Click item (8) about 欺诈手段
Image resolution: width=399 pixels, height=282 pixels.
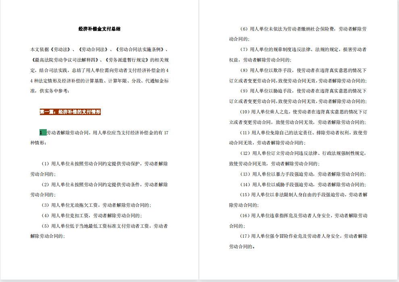point(303,70)
